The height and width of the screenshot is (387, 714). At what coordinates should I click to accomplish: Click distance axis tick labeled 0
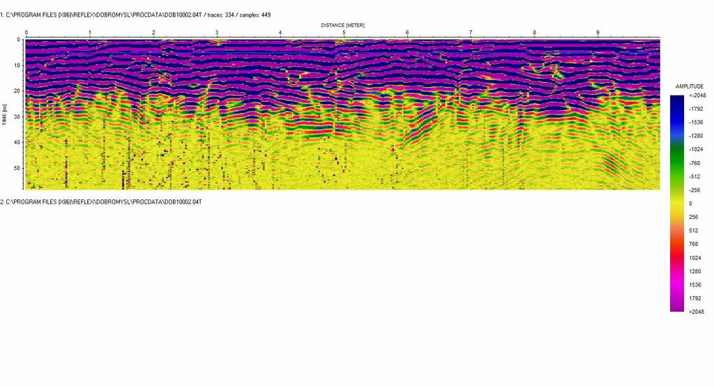click(26, 33)
